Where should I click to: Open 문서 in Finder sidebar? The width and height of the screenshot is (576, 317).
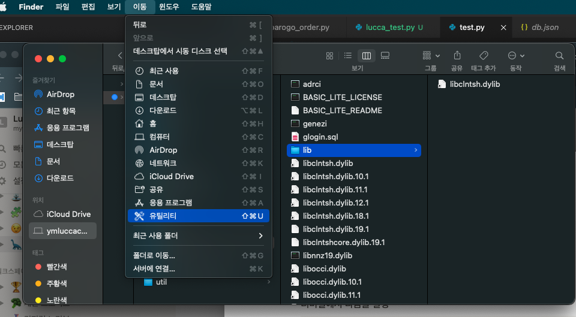click(62, 161)
